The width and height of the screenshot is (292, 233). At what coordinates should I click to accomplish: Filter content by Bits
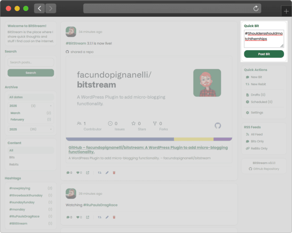coord(12,157)
